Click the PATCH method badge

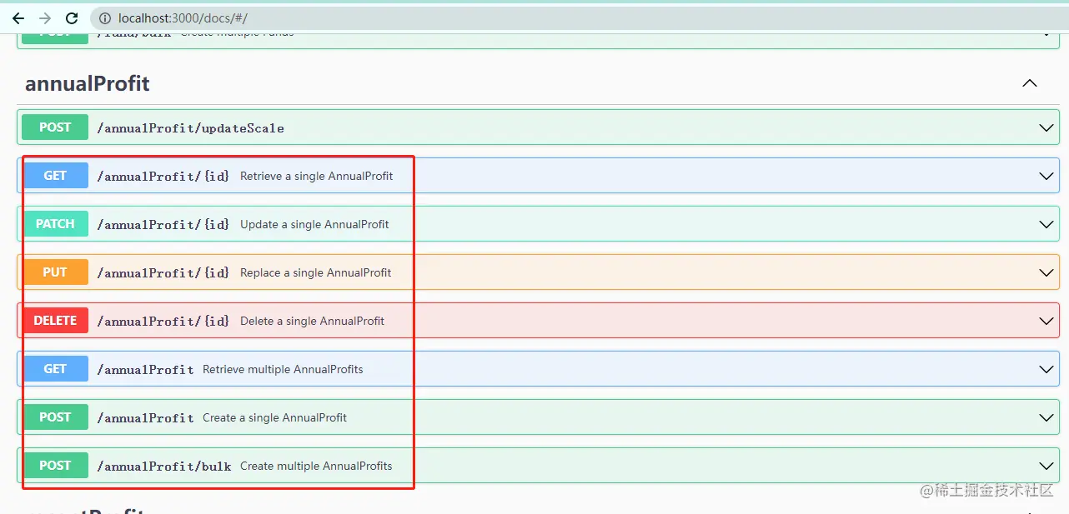coord(55,224)
